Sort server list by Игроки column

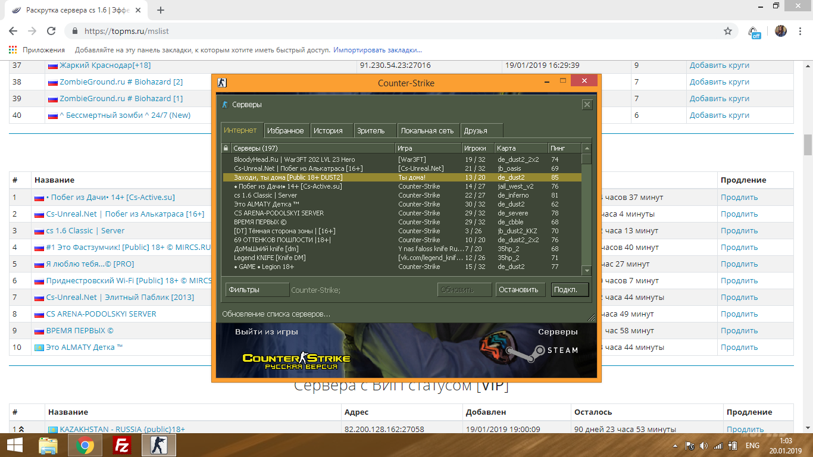coord(479,148)
